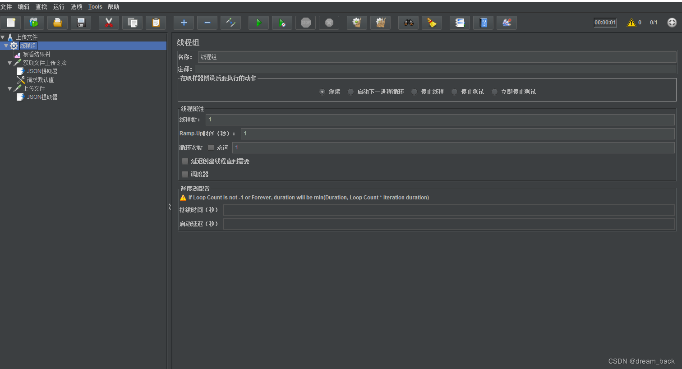Click the 名称 input field
Image resolution: width=682 pixels, height=369 pixels.
click(437, 57)
